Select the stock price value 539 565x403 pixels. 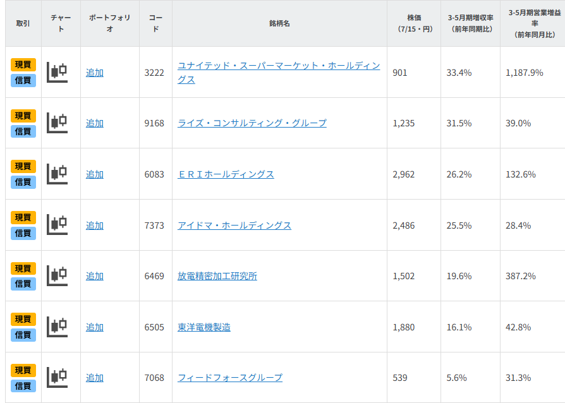click(x=400, y=378)
